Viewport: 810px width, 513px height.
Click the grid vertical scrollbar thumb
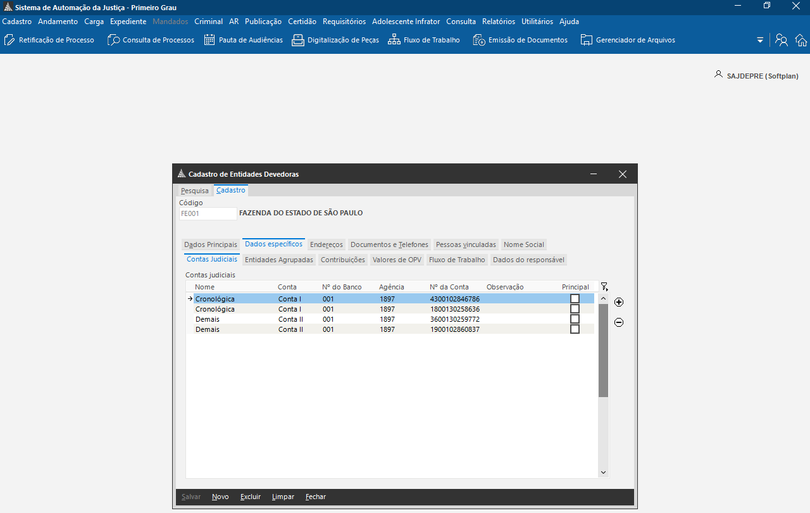tap(603, 350)
